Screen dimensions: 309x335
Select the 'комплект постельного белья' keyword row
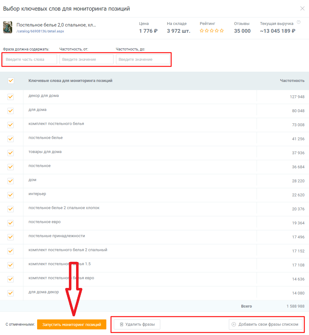tap(56, 124)
